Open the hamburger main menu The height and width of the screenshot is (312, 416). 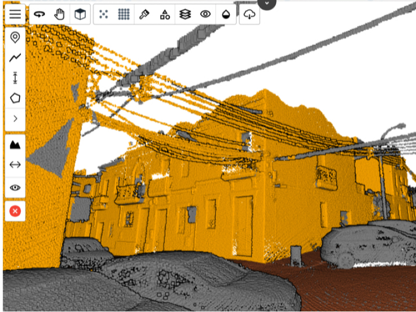[x=15, y=14]
